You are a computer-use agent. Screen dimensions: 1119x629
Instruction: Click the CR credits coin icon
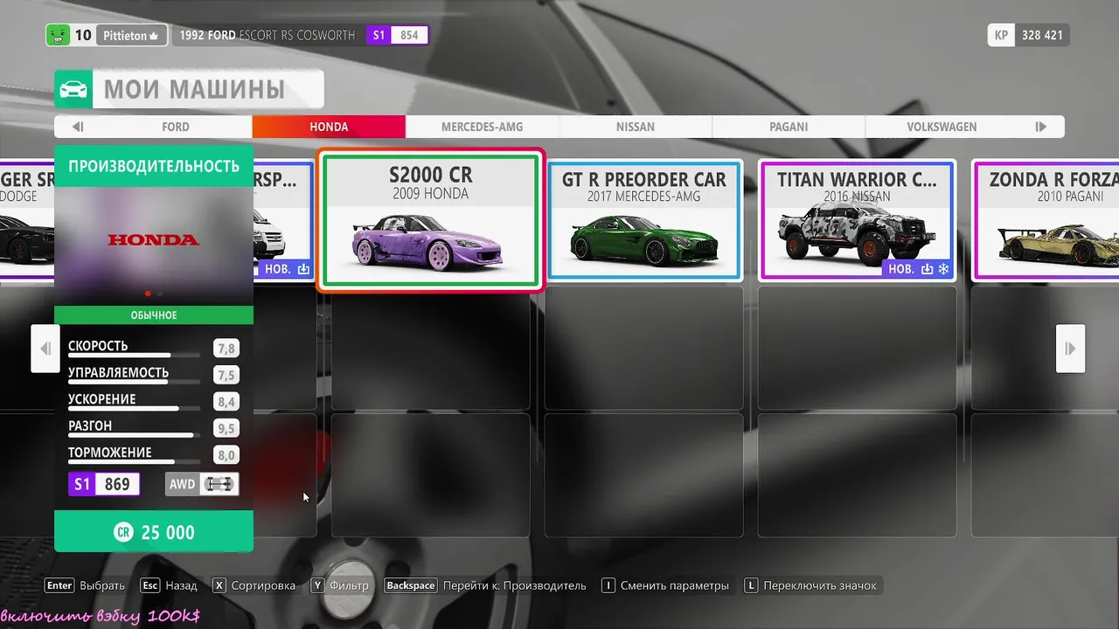[x=124, y=532]
